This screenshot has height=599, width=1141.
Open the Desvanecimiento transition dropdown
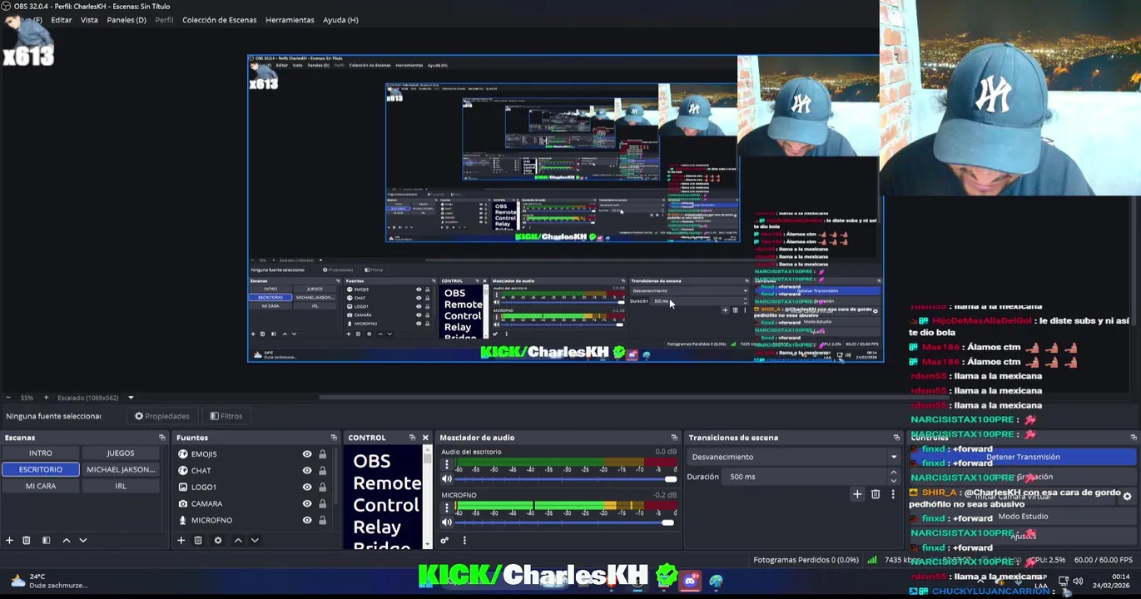(x=794, y=457)
